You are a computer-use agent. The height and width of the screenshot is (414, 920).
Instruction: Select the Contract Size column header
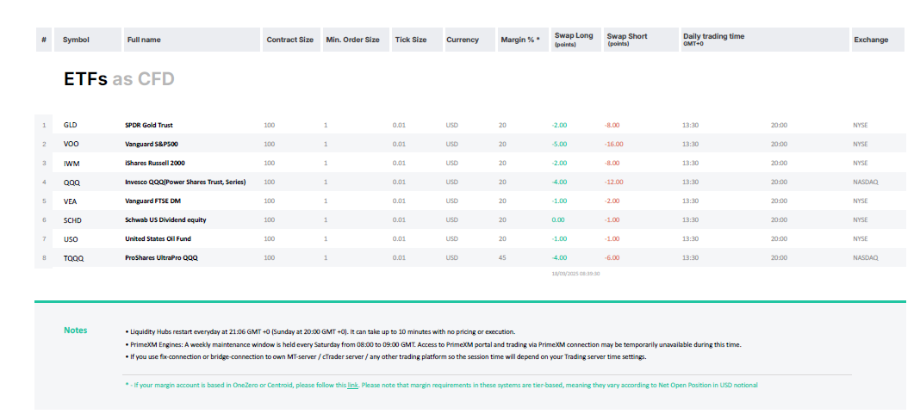coord(291,40)
